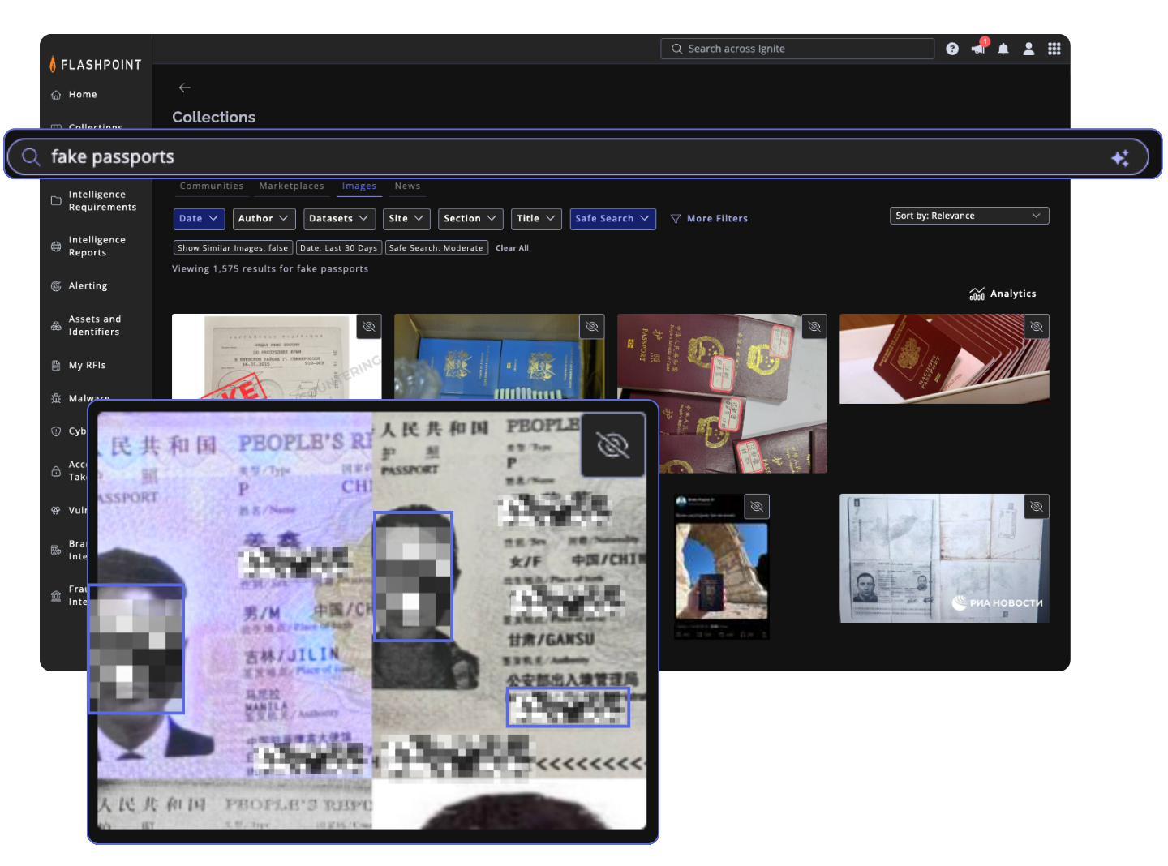Open the announcements megaphone icon
Image resolution: width=1168 pixels, height=866 pixels.
tap(977, 49)
